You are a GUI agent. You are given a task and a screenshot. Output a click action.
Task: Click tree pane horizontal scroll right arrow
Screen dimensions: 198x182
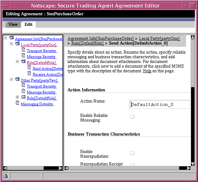(x=61, y=168)
